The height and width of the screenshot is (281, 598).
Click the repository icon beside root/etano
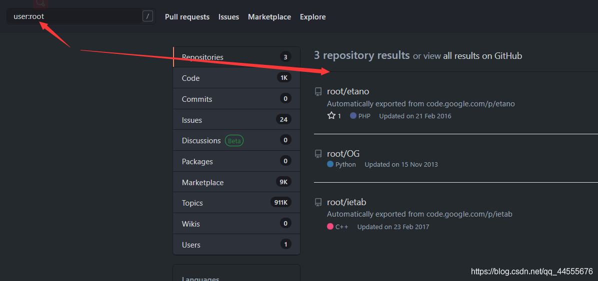pos(317,92)
